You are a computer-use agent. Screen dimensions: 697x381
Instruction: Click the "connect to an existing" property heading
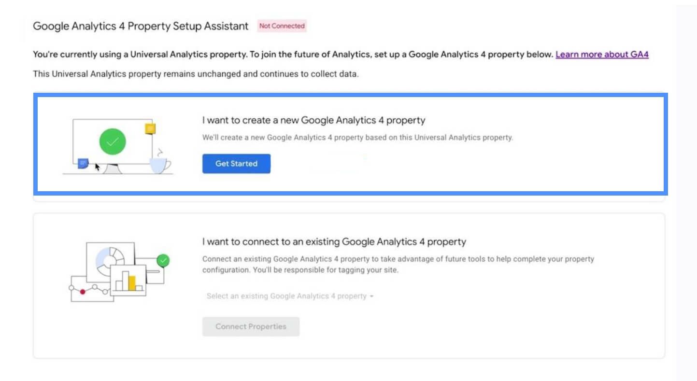click(334, 242)
